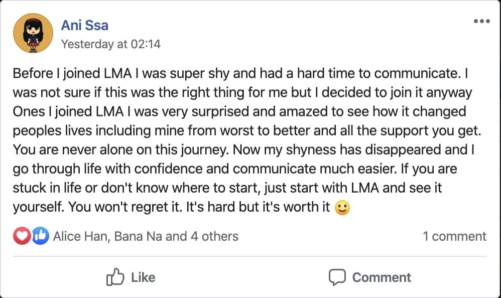Open the Ani Ssa profile name link
501x298 pixels.
click(x=84, y=25)
